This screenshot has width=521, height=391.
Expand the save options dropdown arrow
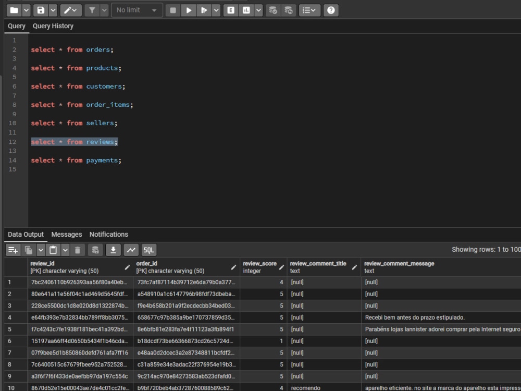pos(53,10)
